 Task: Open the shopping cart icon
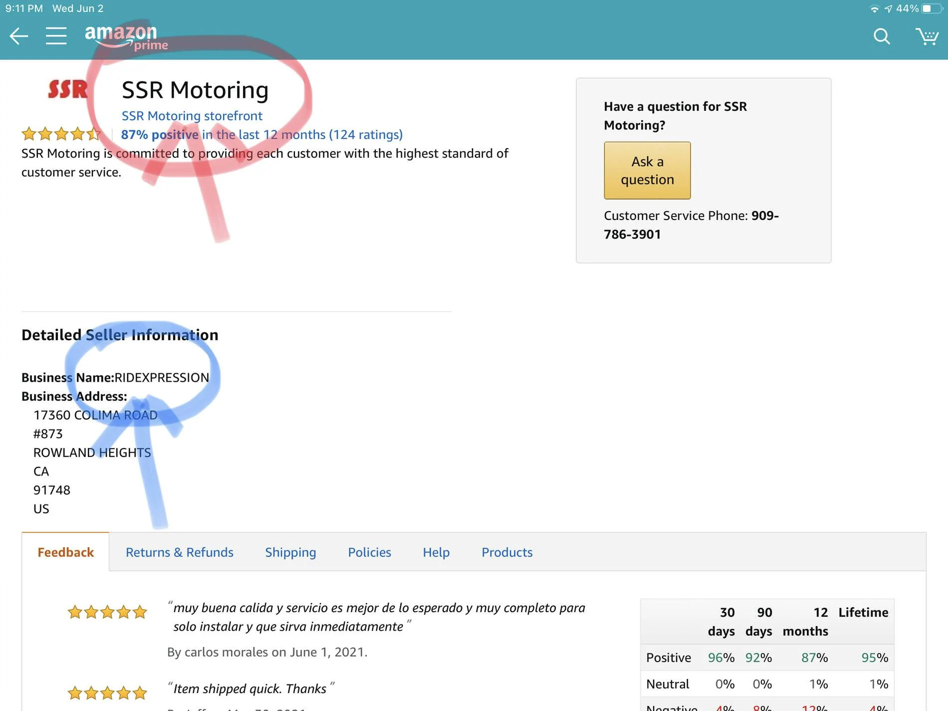(927, 36)
